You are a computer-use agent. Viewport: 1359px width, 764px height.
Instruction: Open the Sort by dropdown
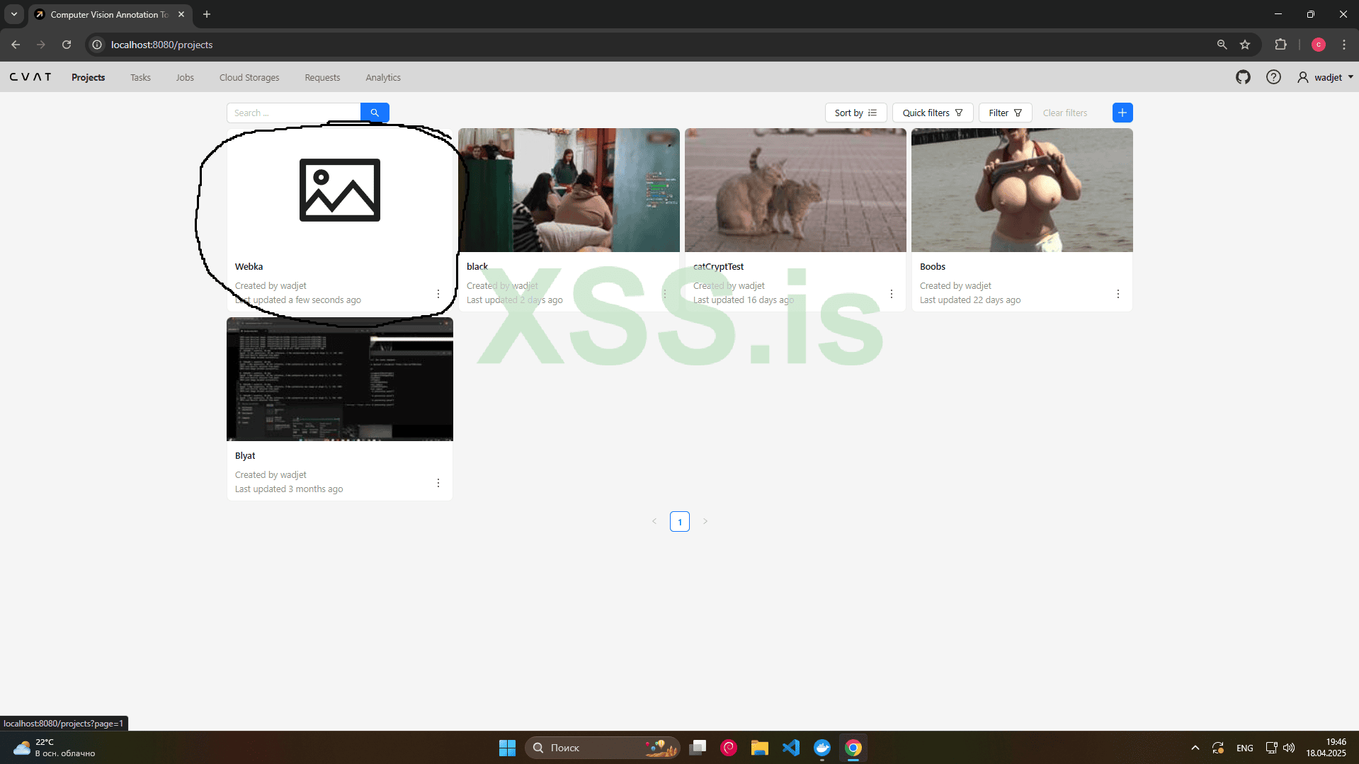coord(855,113)
